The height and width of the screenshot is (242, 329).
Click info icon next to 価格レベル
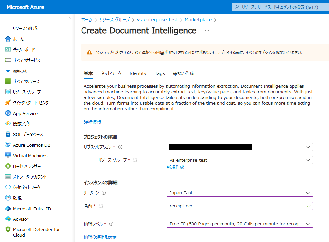tap(111, 224)
